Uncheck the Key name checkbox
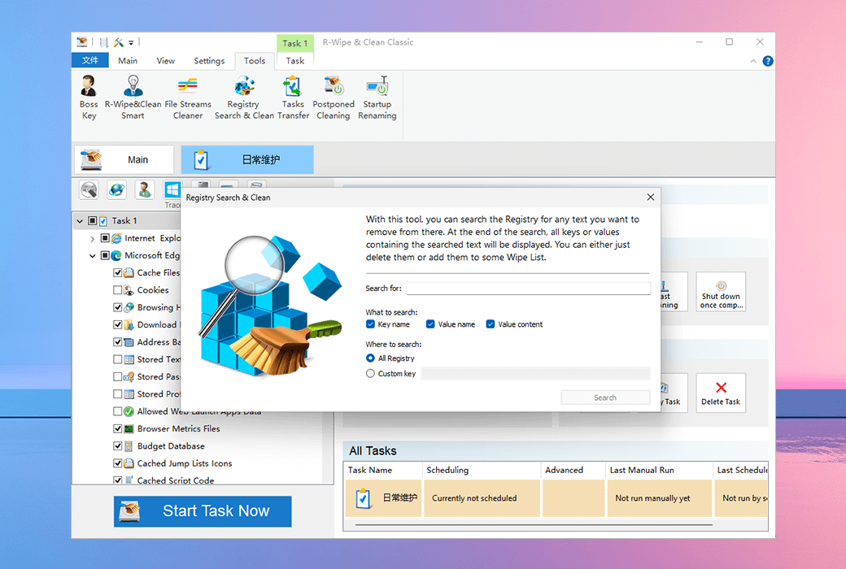The height and width of the screenshot is (569, 846). pos(371,324)
